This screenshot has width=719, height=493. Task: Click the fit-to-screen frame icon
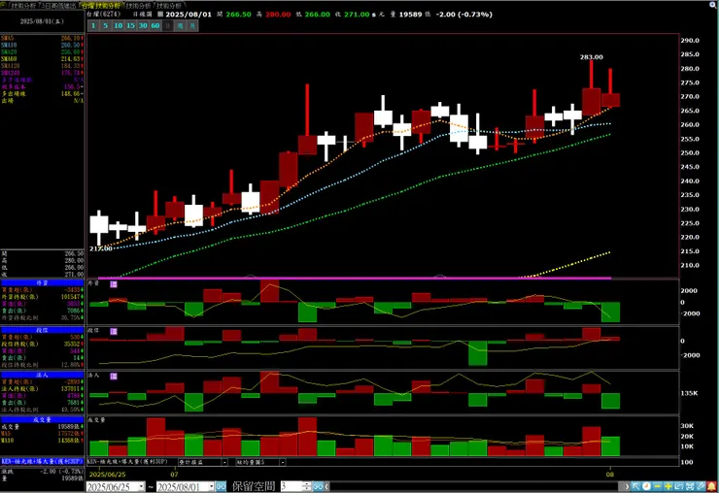(x=690, y=486)
